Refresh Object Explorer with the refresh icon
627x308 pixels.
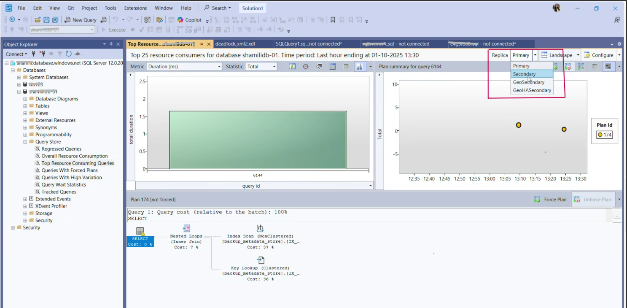(69, 54)
